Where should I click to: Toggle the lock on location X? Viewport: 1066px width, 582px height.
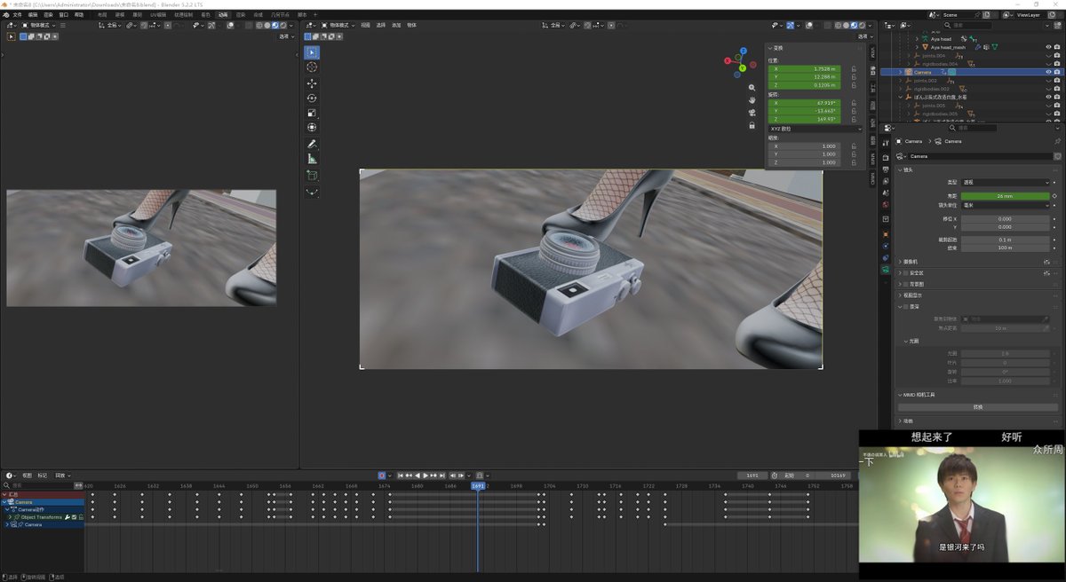(854, 68)
